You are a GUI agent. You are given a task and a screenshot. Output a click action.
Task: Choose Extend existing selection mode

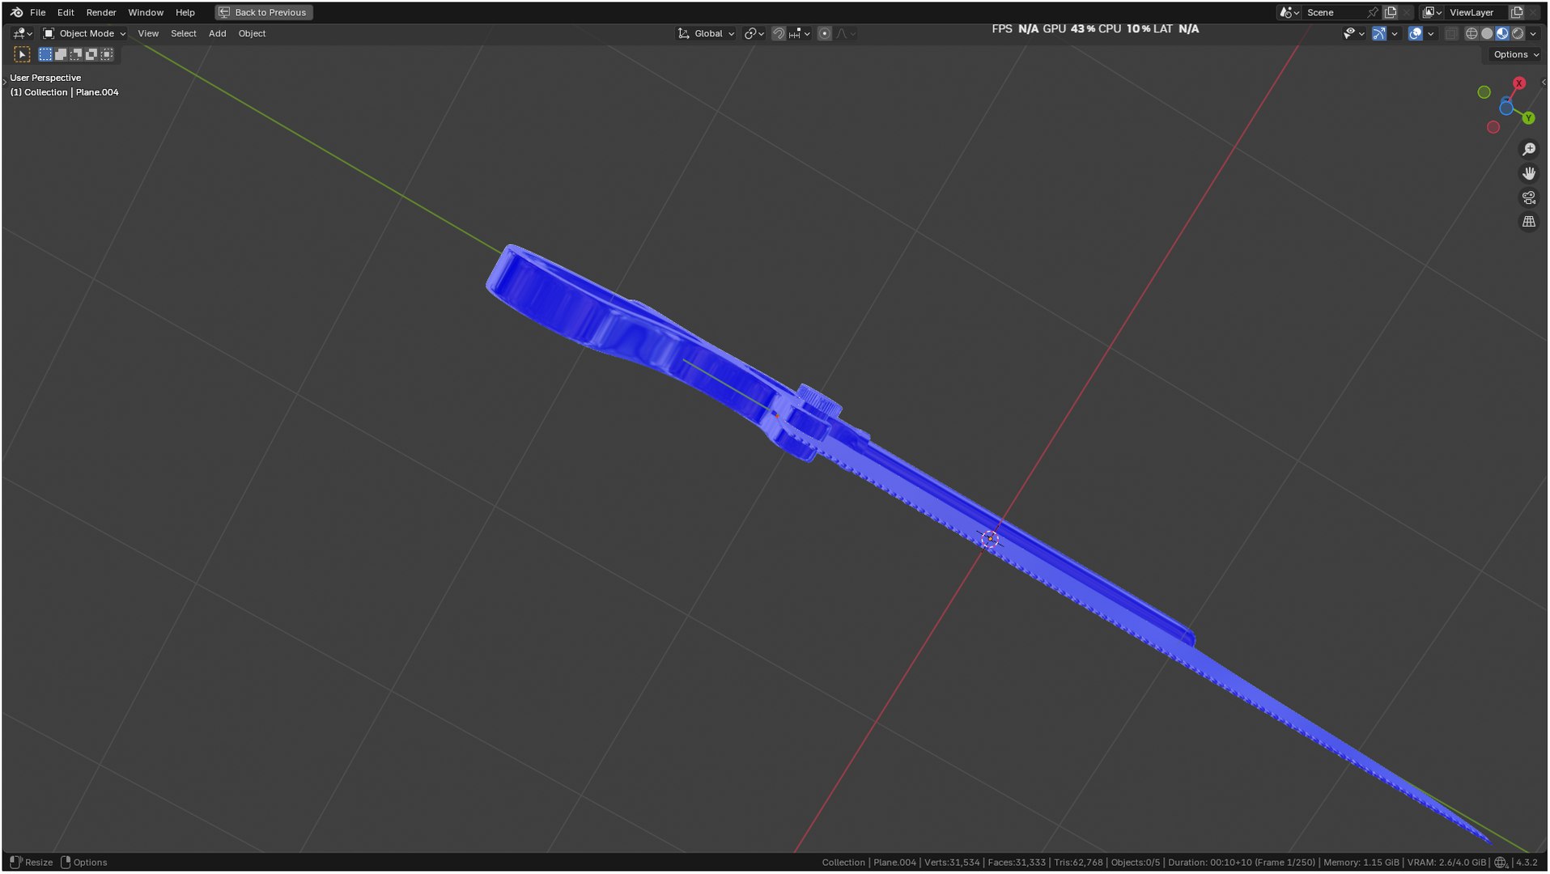61,54
